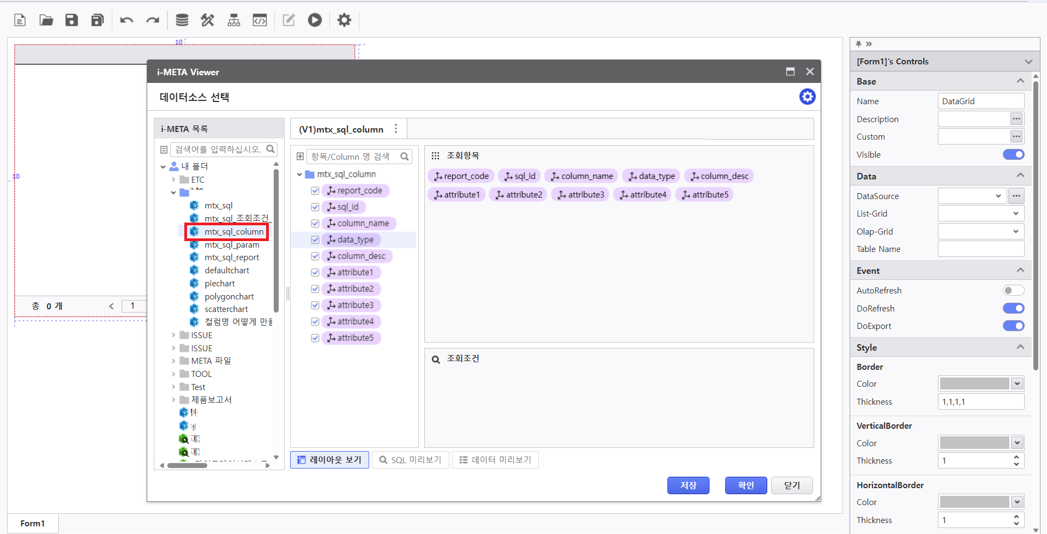Click the redo toolbar icon
Viewport: 1047px width, 534px height.
153,20
